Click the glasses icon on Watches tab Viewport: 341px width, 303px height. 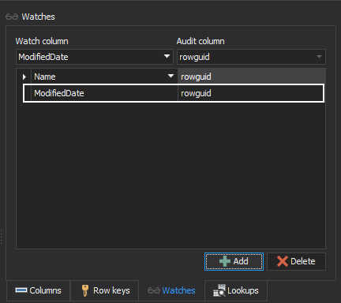pyautogui.click(x=154, y=290)
